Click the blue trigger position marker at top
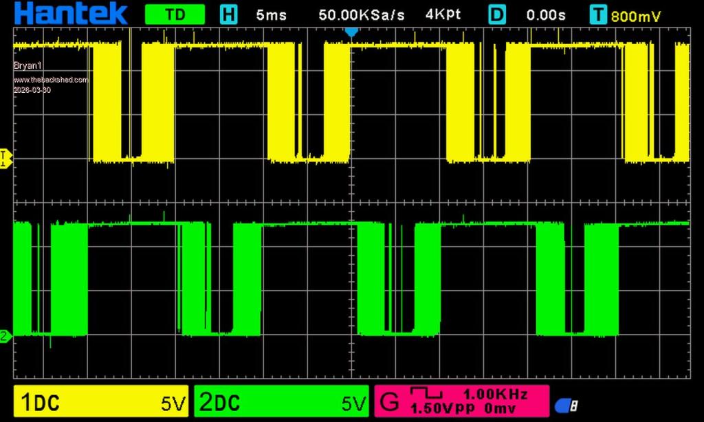The height and width of the screenshot is (422, 704). pos(351,32)
